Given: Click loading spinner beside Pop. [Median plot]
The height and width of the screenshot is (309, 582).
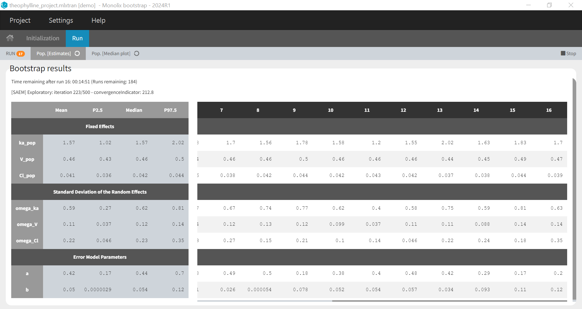Looking at the screenshot, I should pyautogui.click(x=137, y=54).
